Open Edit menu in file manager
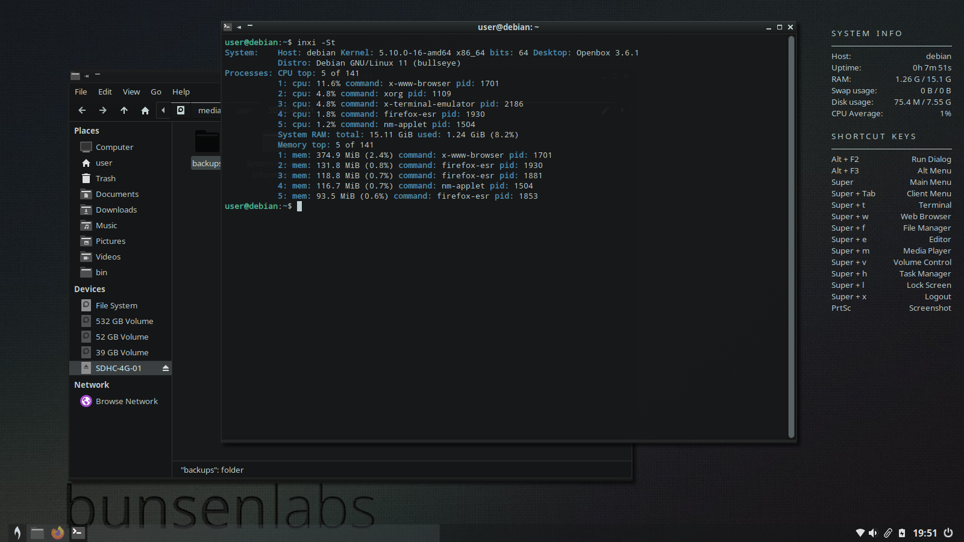Image resolution: width=964 pixels, height=542 pixels. click(105, 92)
